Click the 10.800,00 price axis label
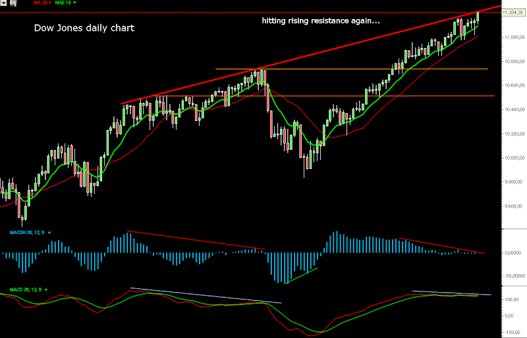The image size is (527, 338). pos(514,61)
